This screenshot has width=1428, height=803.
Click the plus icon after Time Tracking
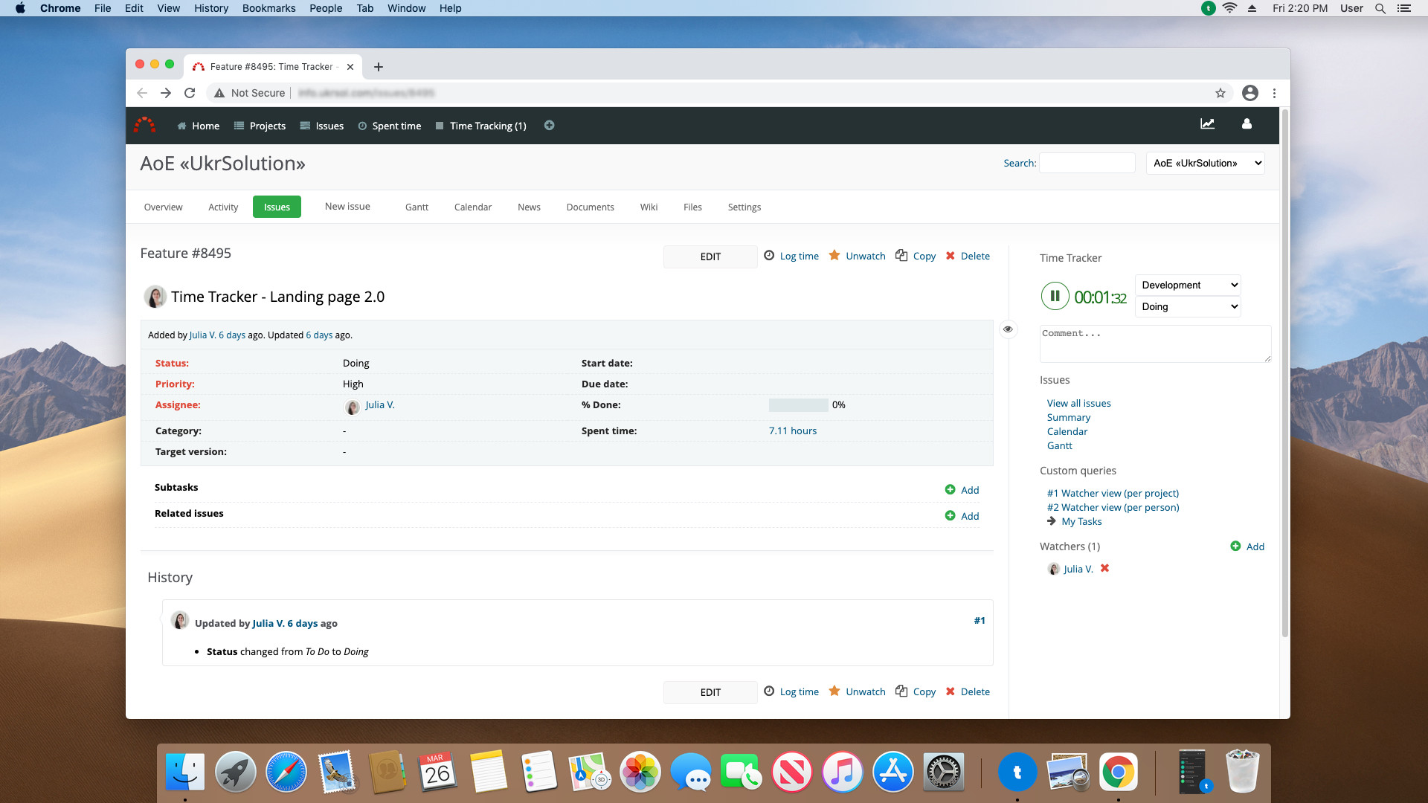[x=549, y=125]
